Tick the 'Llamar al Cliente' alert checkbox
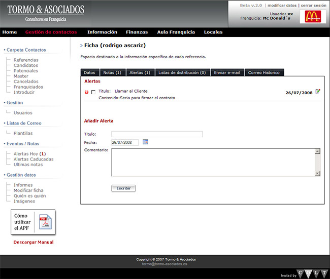 93,92
